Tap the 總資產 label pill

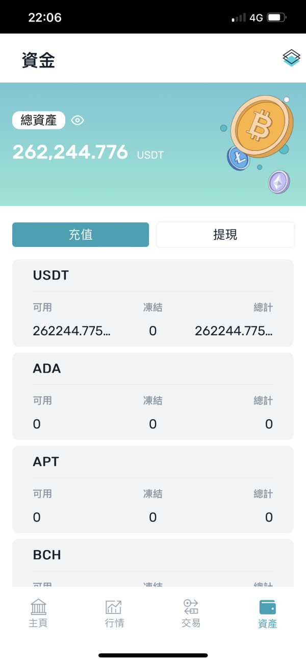click(39, 120)
